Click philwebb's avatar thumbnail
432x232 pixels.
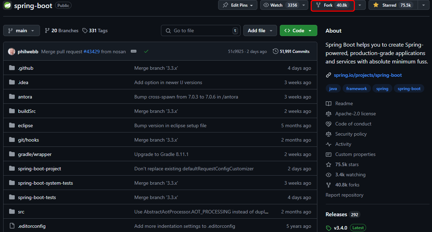pos(12,52)
